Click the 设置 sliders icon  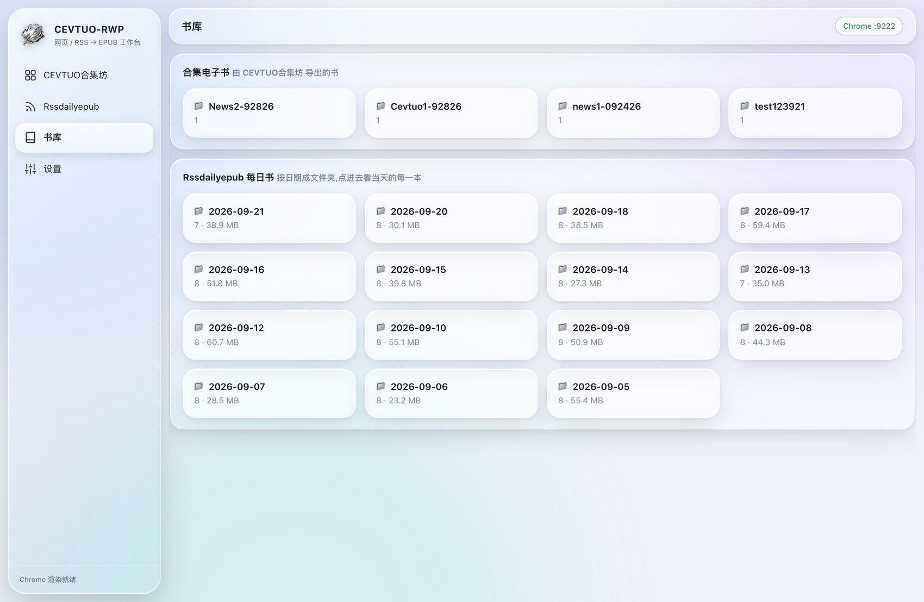(30, 169)
